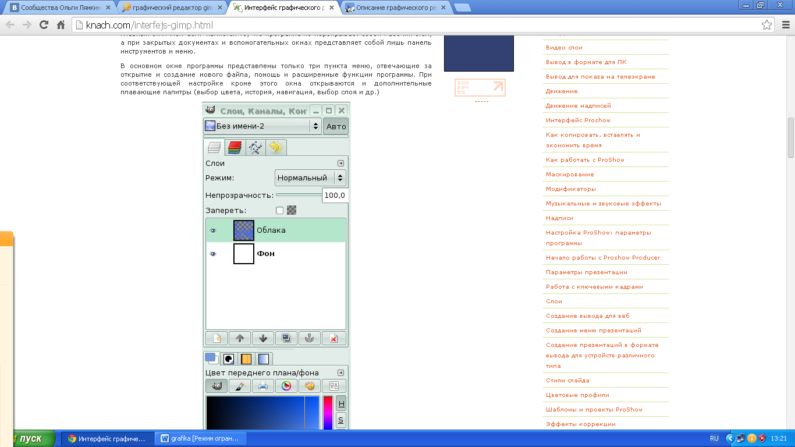Image resolution: width=795 pixels, height=447 pixels.
Task: Open the Channels tab icon in GIMP dialog
Action: (x=235, y=147)
